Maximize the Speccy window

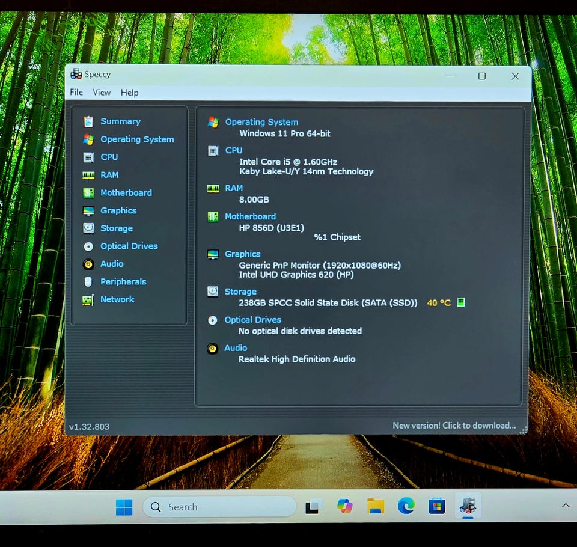(x=481, y=76)
